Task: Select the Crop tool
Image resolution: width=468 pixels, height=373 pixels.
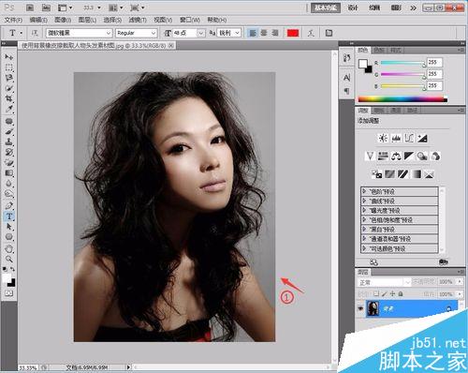Action: point(9,98)
